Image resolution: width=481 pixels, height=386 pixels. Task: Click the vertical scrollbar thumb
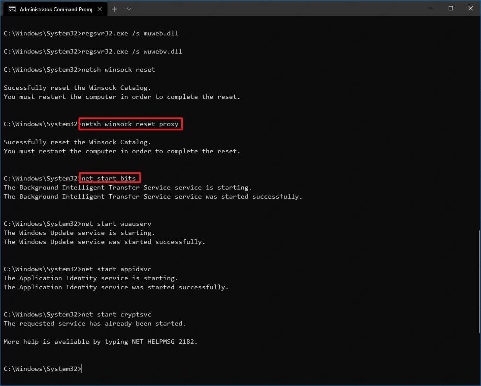click(479, 281)
